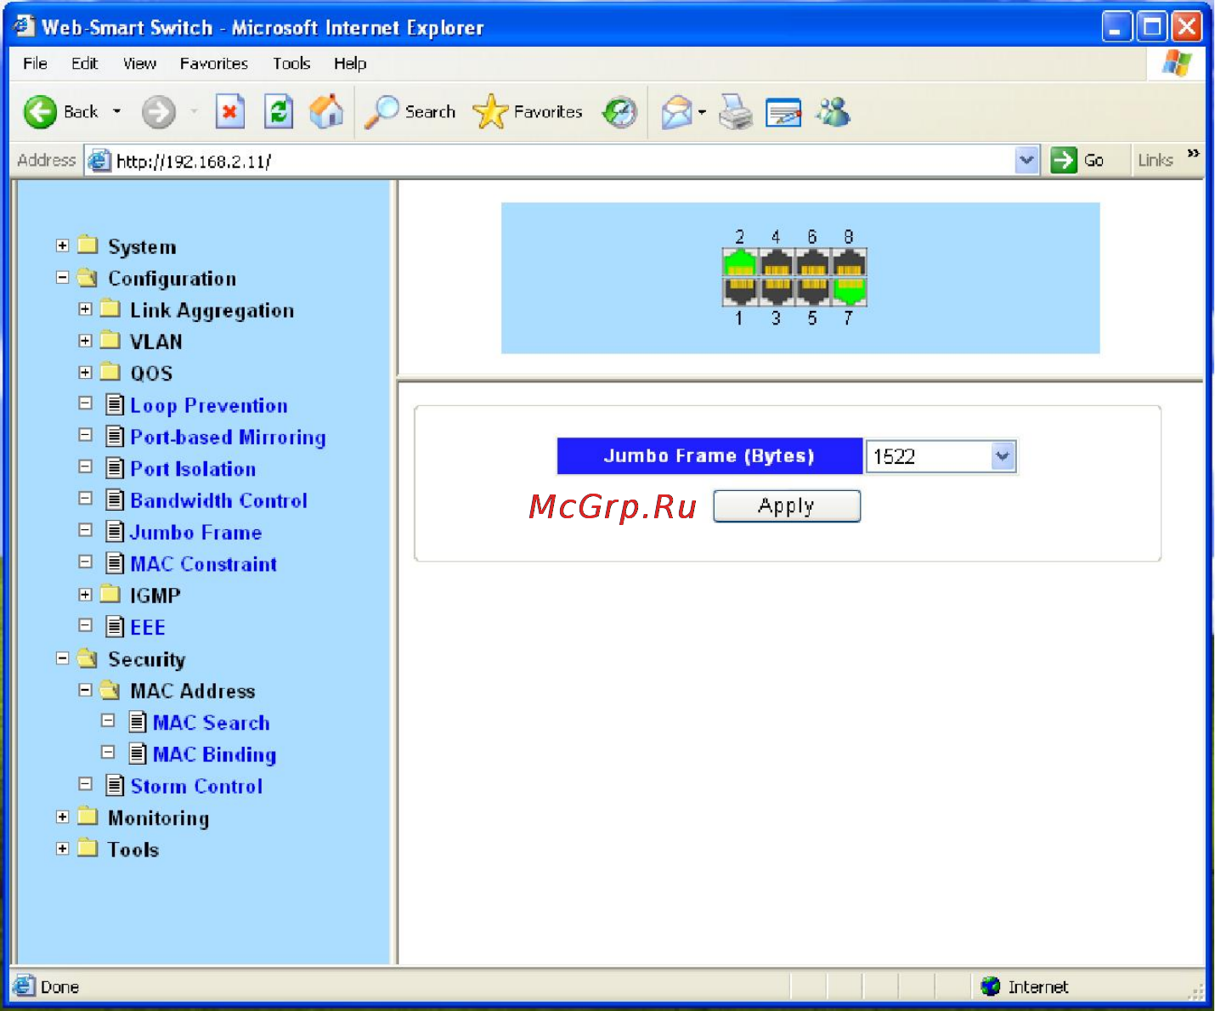Open the Jumbo Frame link

195,532
